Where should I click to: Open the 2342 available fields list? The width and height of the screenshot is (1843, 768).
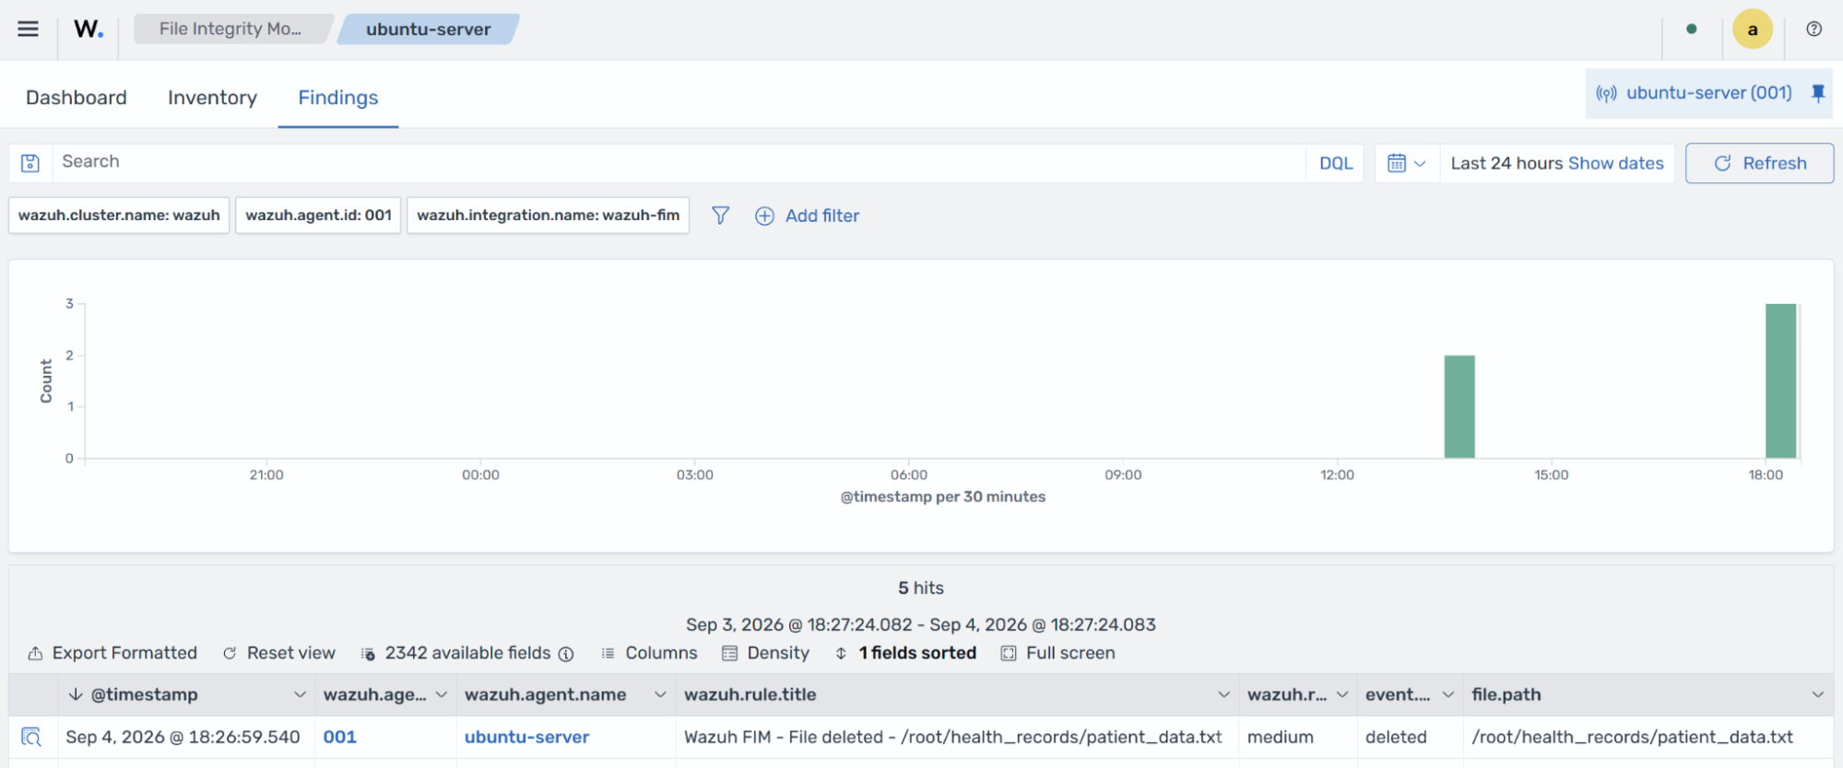[457, 653]
